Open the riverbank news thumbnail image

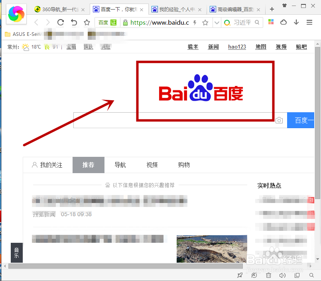(212, 249)
